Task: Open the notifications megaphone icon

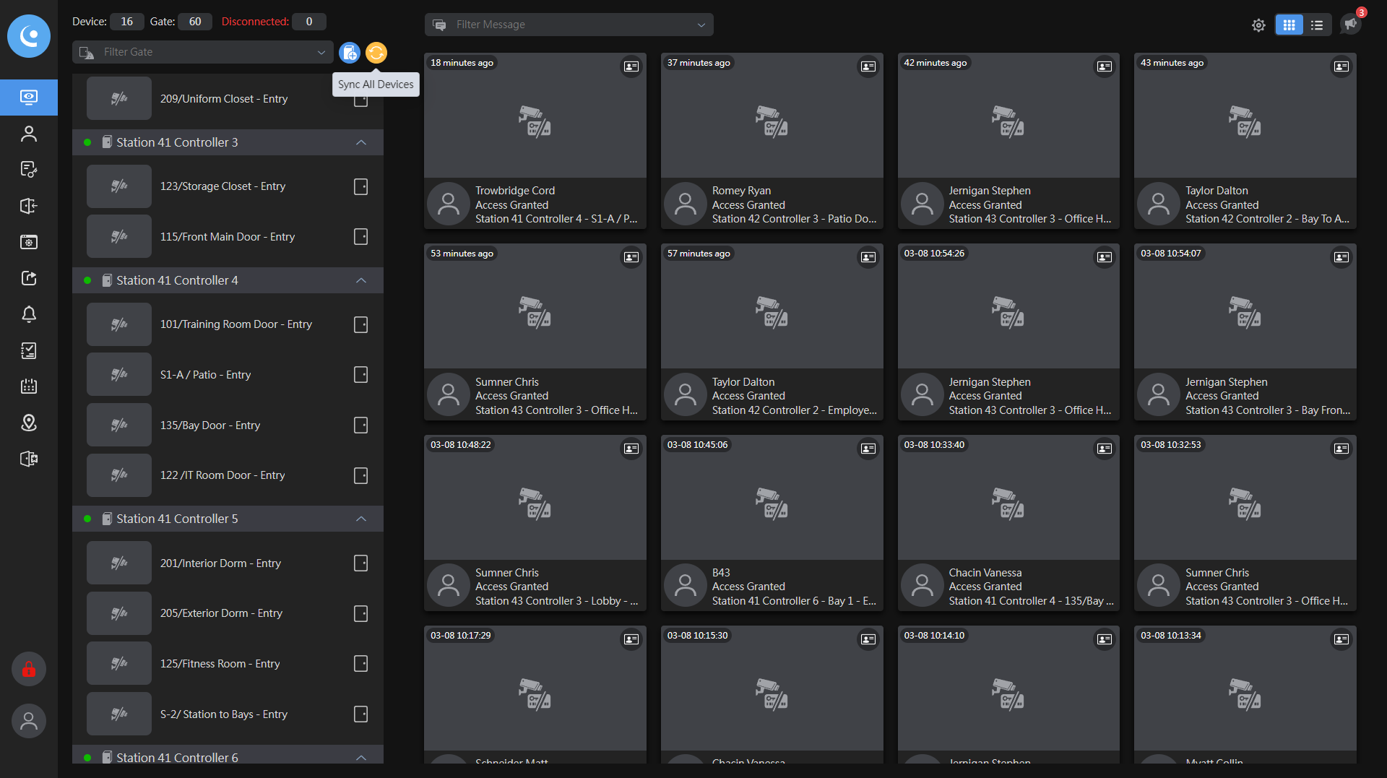Action: pos(1349,25)
